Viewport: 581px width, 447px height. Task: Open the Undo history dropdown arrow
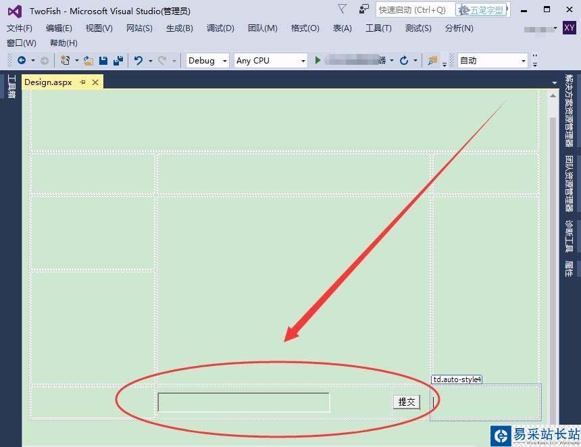tap(151, 60)
